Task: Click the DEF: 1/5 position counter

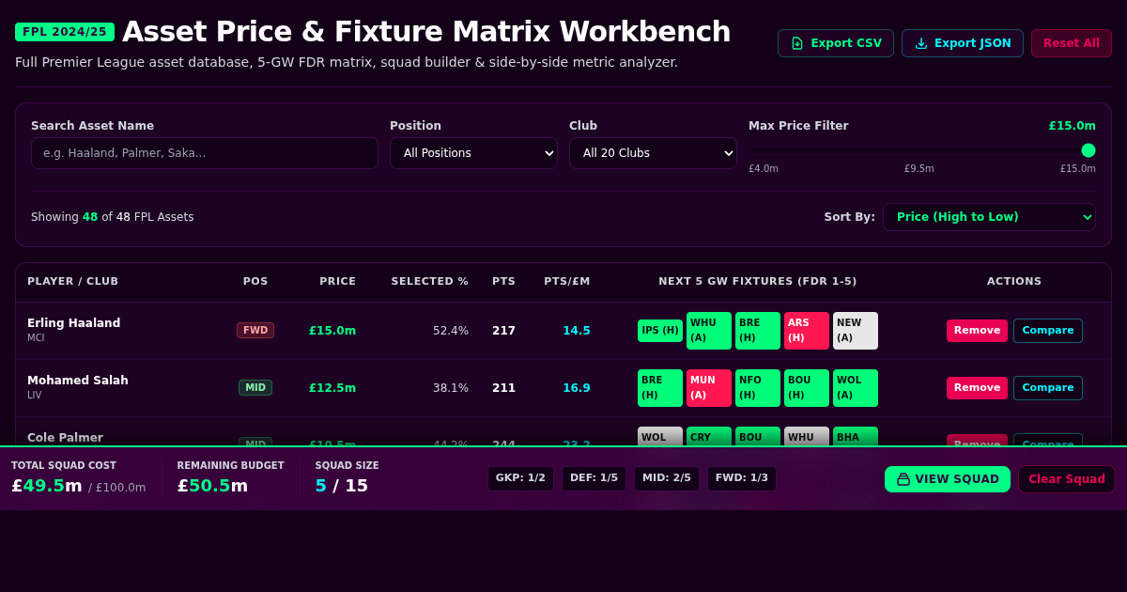Action: (594, 478)
